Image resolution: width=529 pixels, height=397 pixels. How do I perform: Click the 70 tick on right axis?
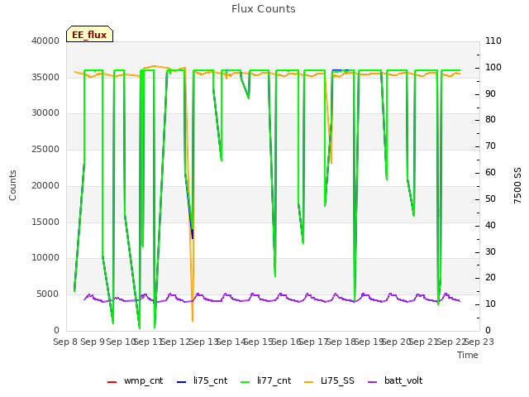(x=490, y=146)
